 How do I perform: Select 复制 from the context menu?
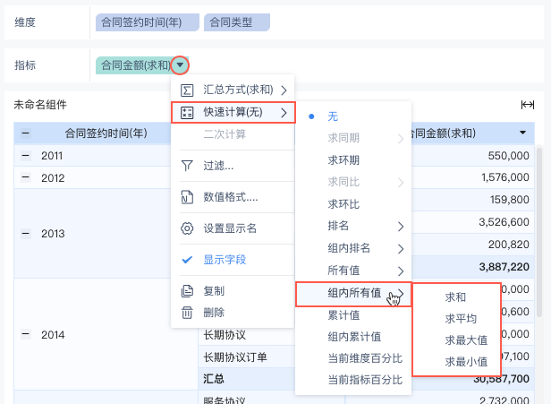coord(233,291)
